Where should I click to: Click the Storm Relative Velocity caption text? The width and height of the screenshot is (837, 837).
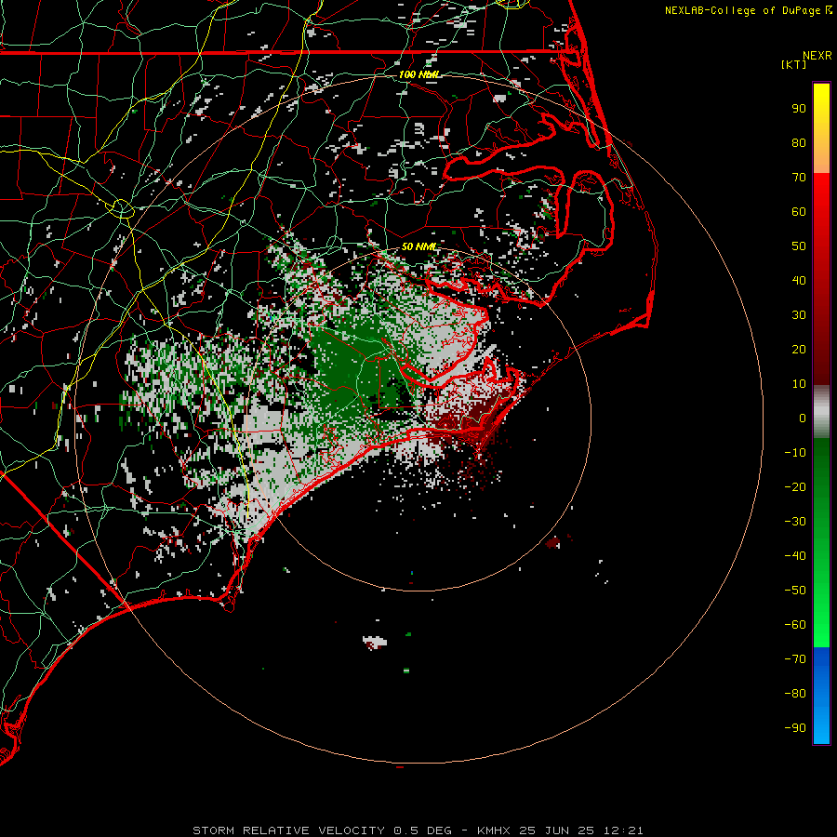418,830
